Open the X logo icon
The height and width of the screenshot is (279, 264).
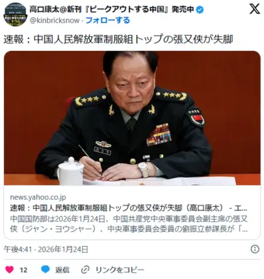(255, 9)
